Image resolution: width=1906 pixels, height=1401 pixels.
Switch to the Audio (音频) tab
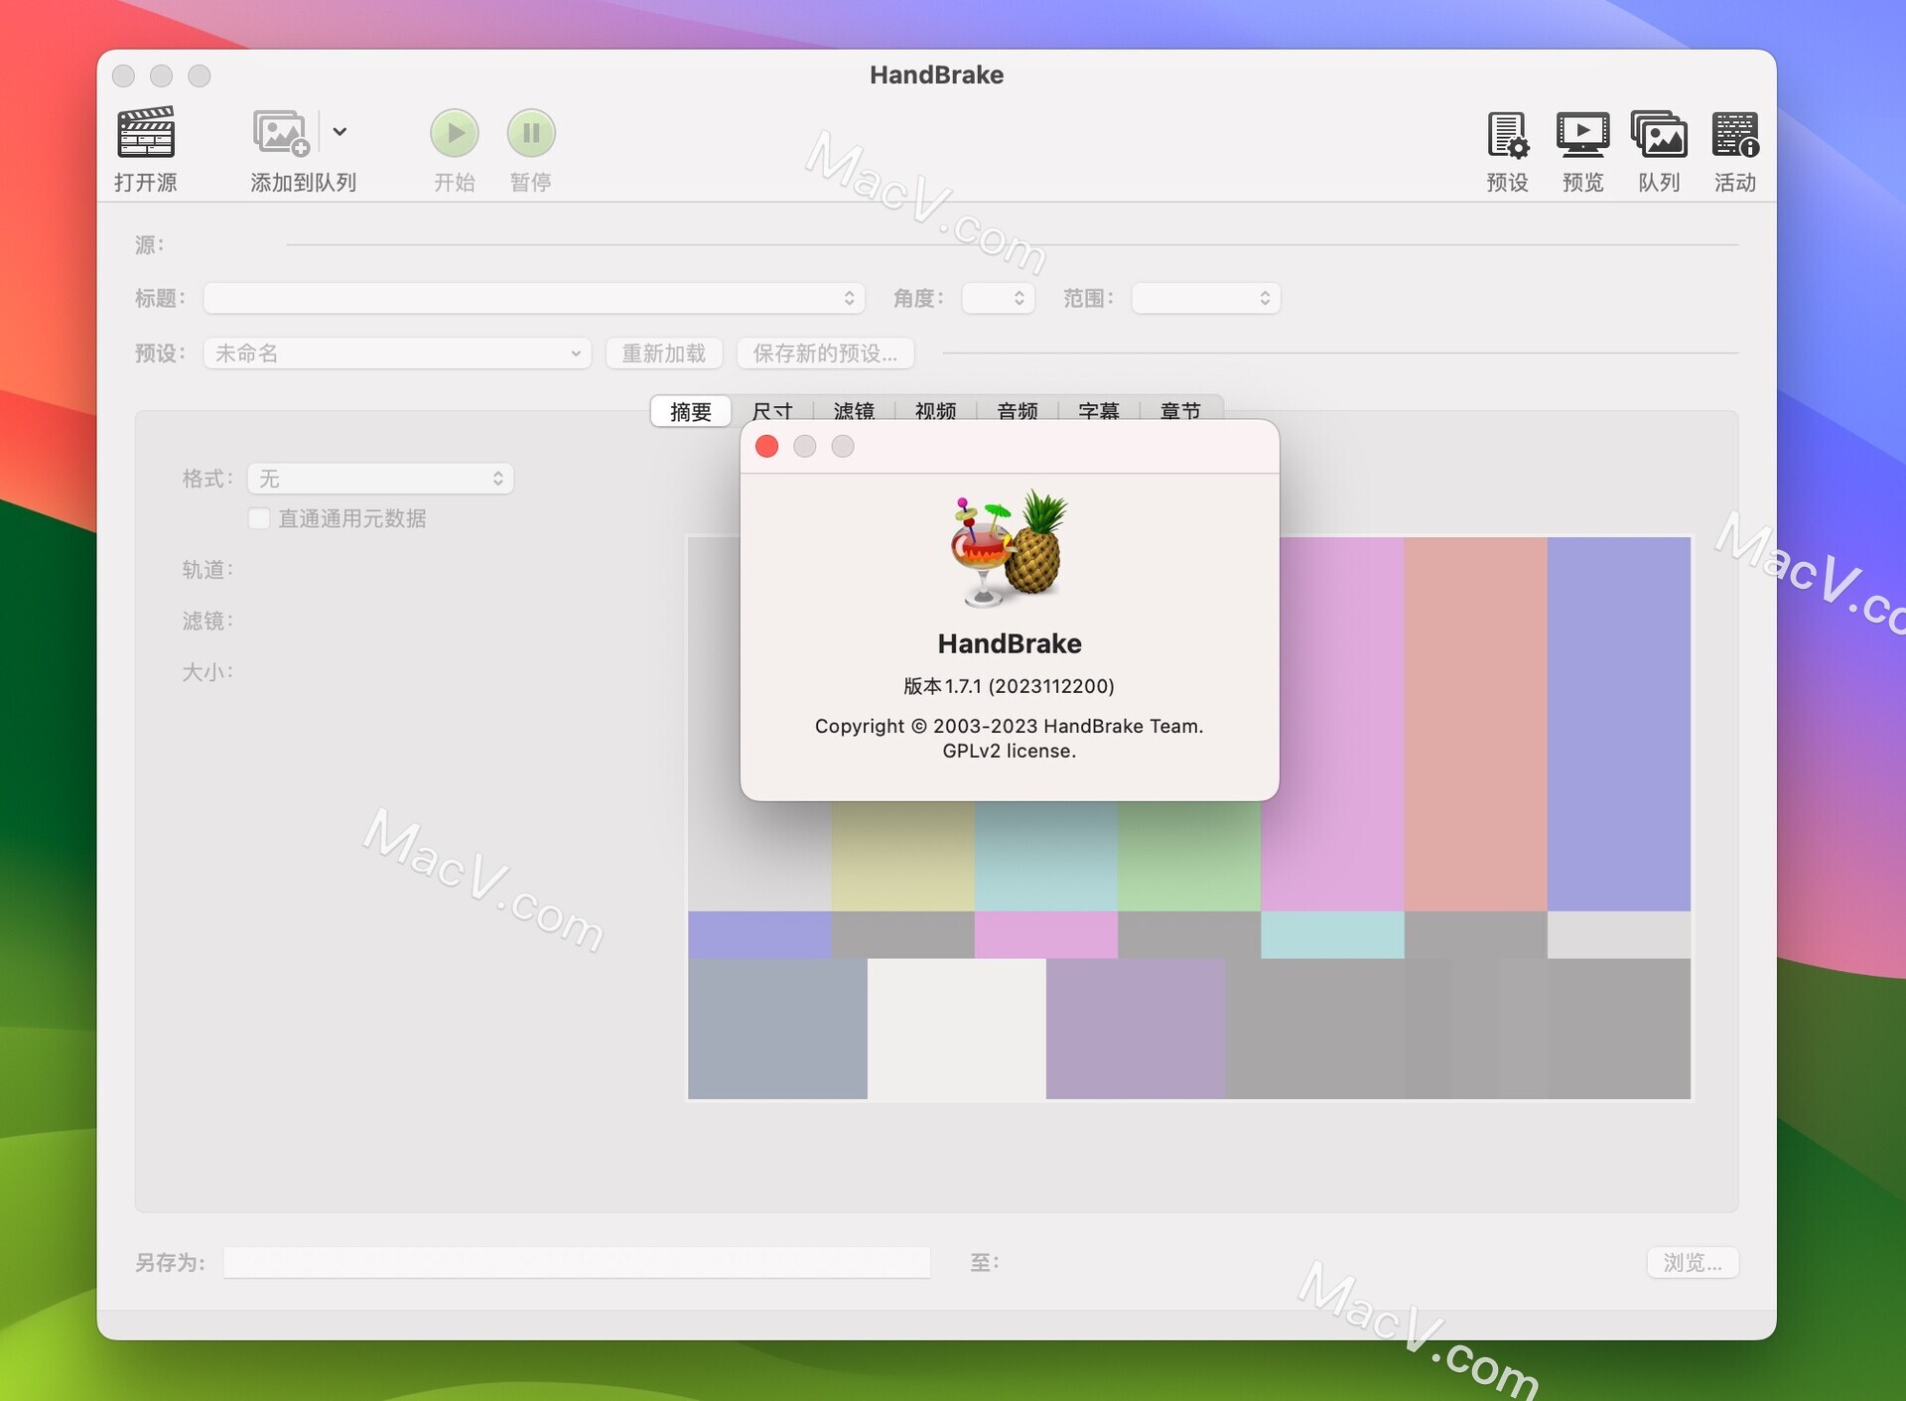(x=1018, y=410)
